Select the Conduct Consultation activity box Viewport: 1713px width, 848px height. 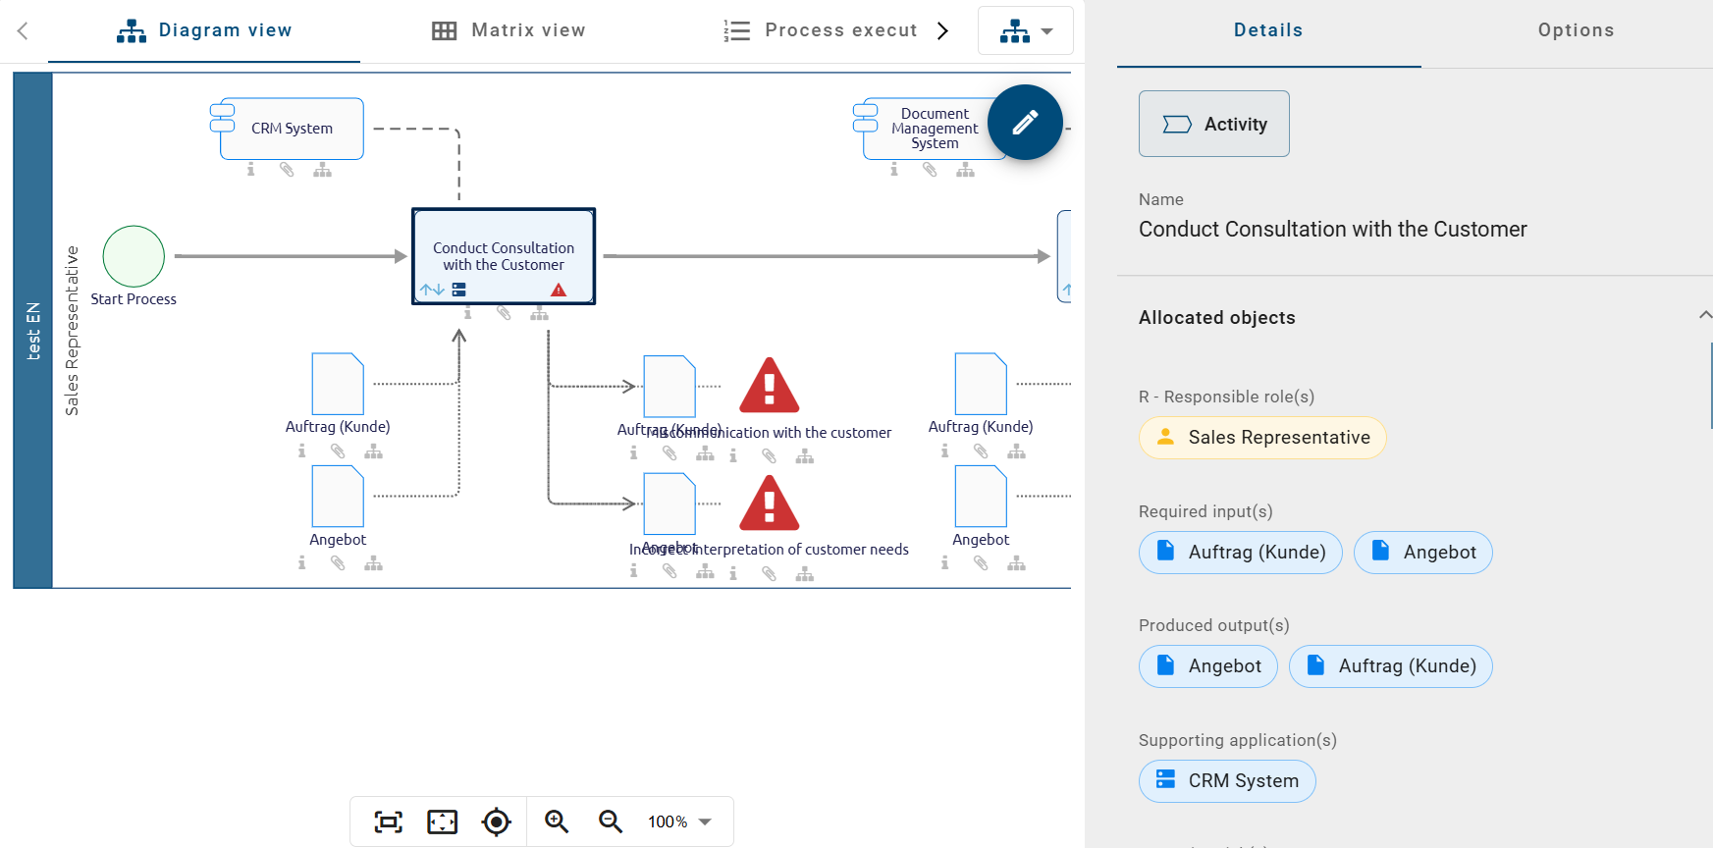[x=504, y=256]
